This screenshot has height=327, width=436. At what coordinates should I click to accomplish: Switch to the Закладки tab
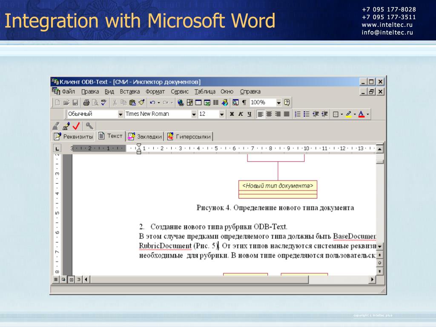coord(145,137)
